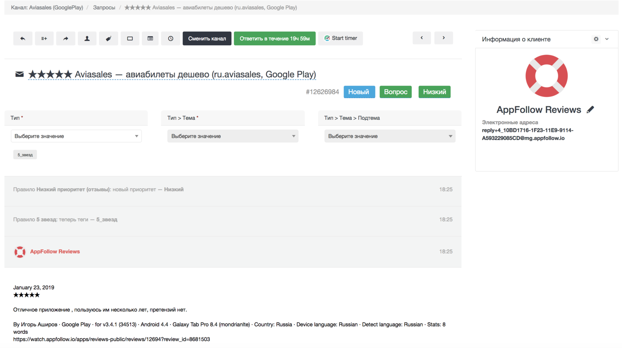Click the five-star rating in review body
This screenshot has height=348, width=622.
(26, 295)
